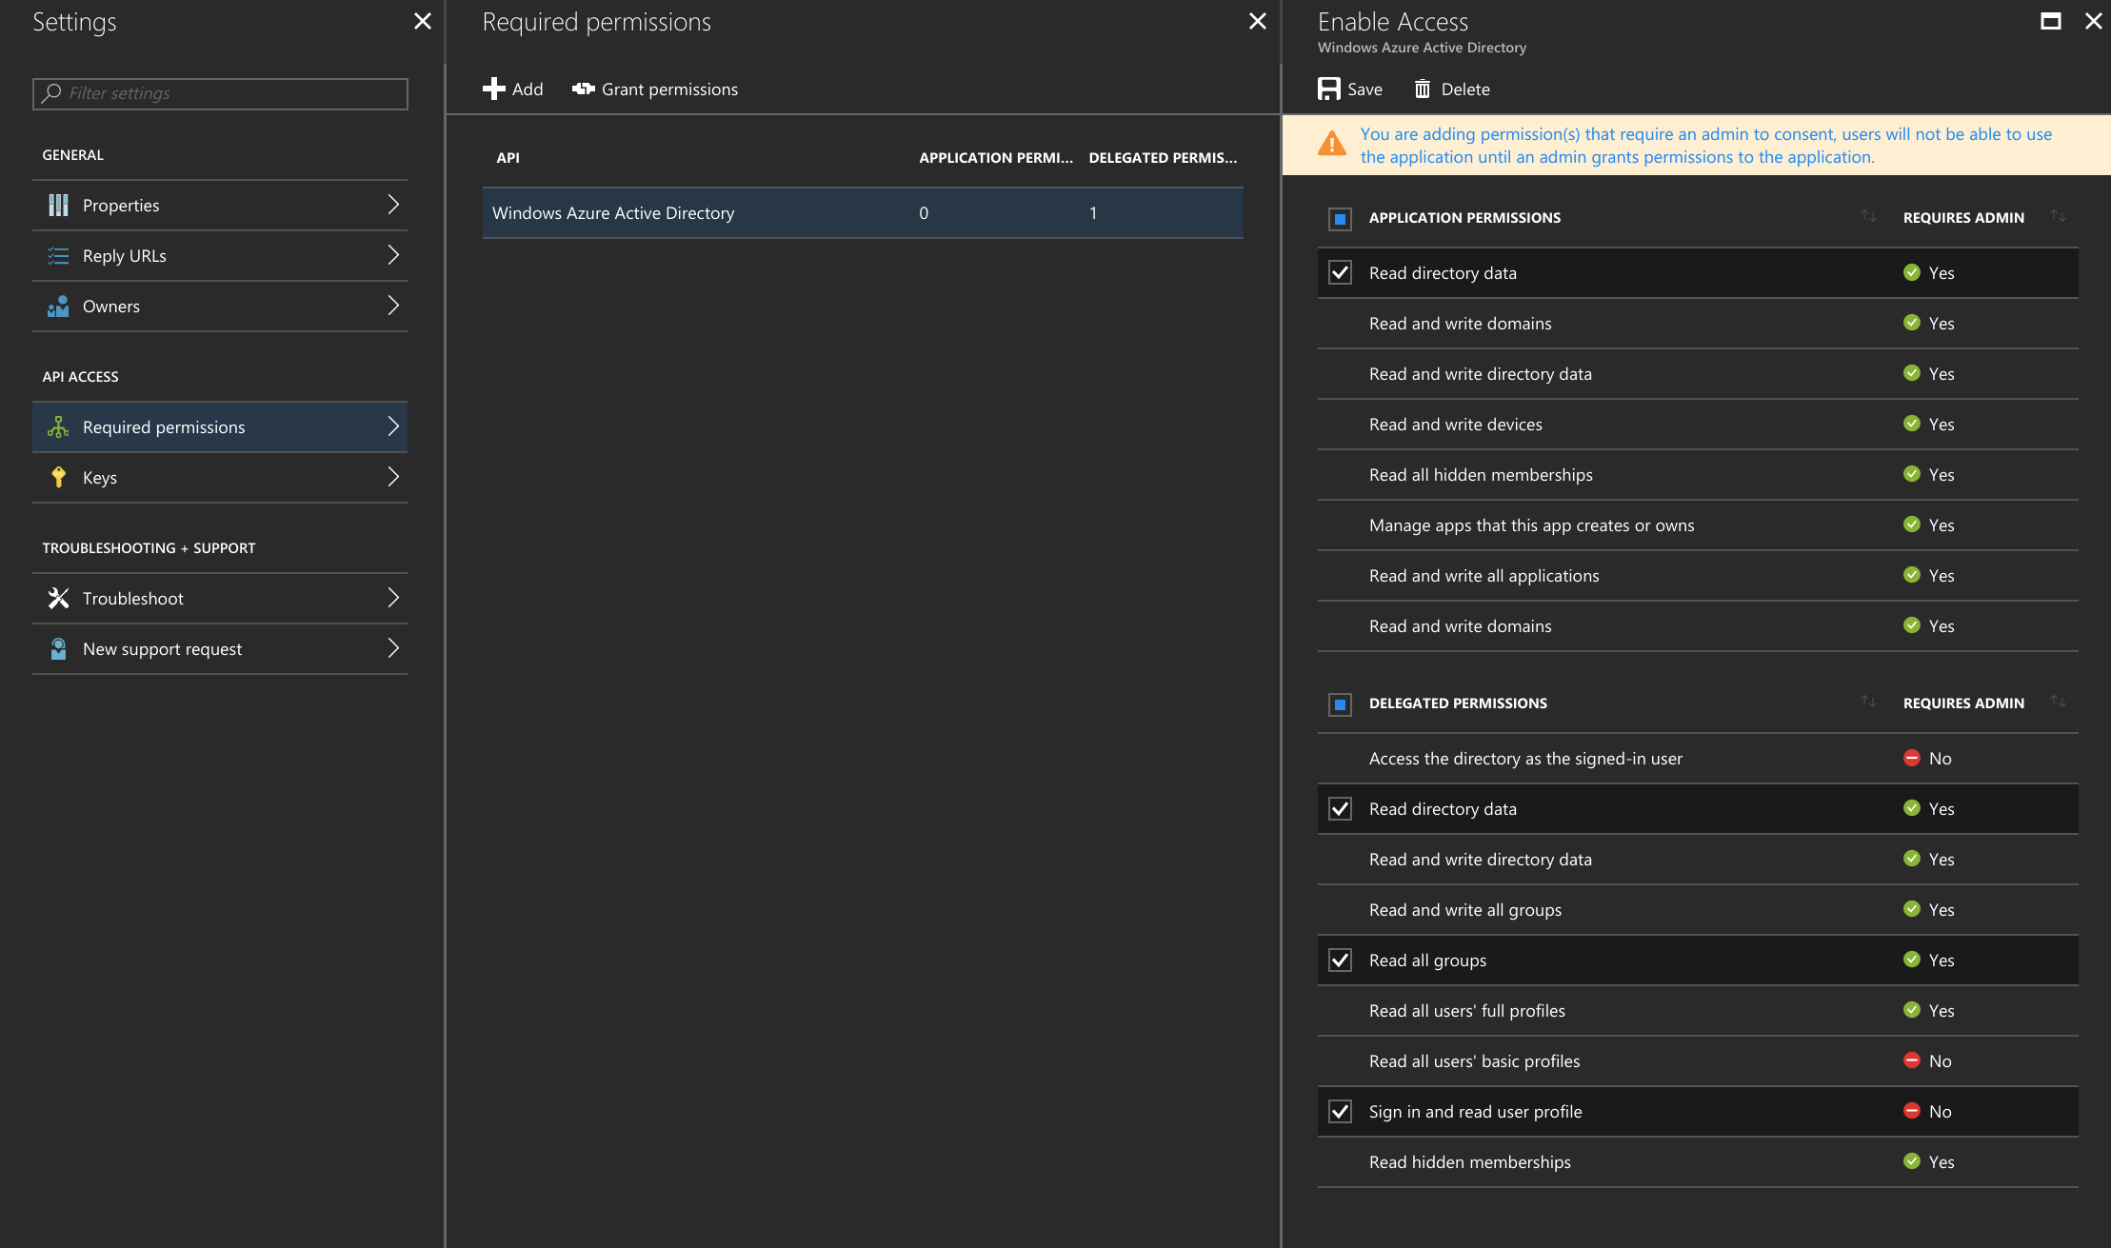The height and width of the screenshot is (1248, 2111).
Task: Click the Add plus icon
Action: click(493, 89)
